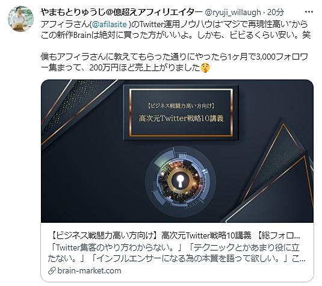Open the display name やまもとりゅうじ@億超えアフィリエイター
322x286 pixels.
point(122,13)
